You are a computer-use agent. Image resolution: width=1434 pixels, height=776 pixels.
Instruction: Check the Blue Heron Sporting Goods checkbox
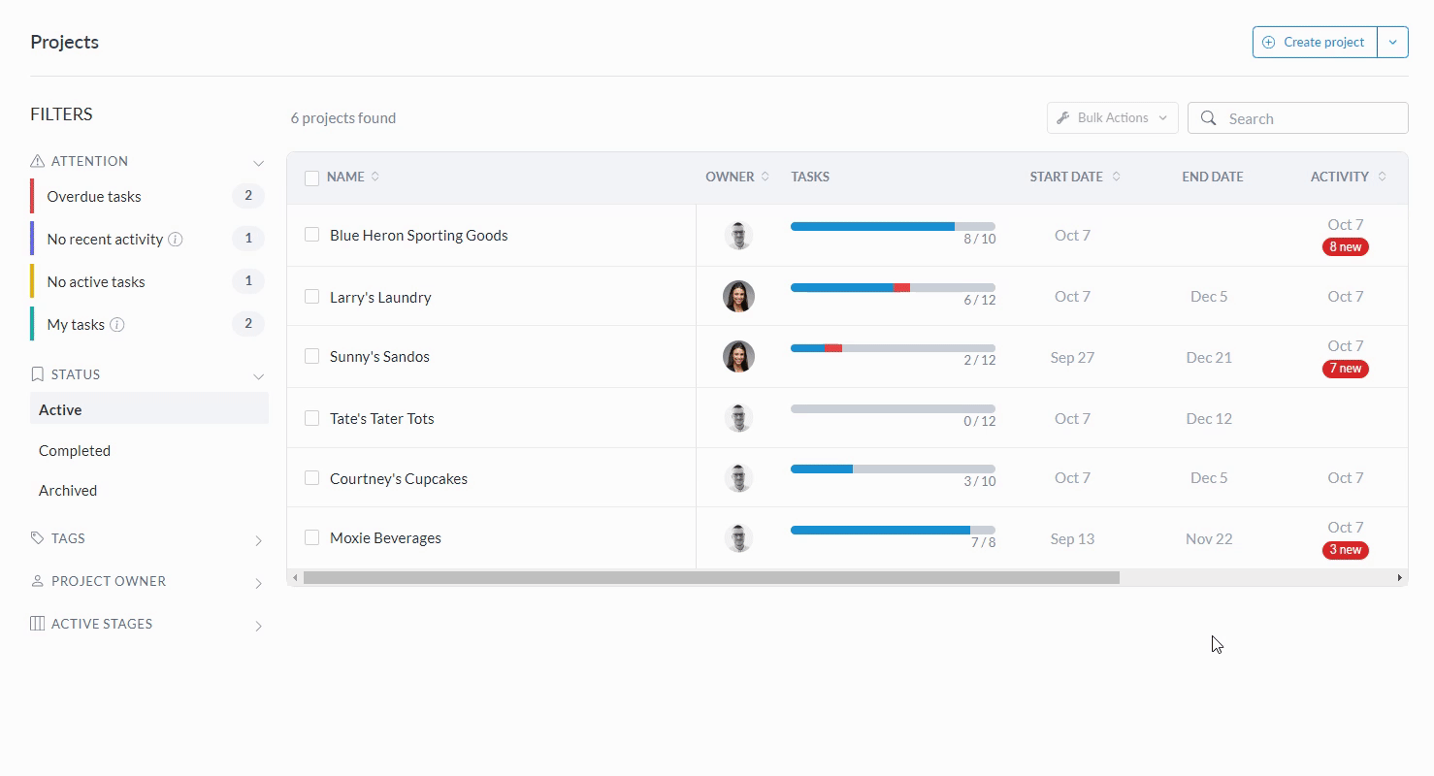311,235
